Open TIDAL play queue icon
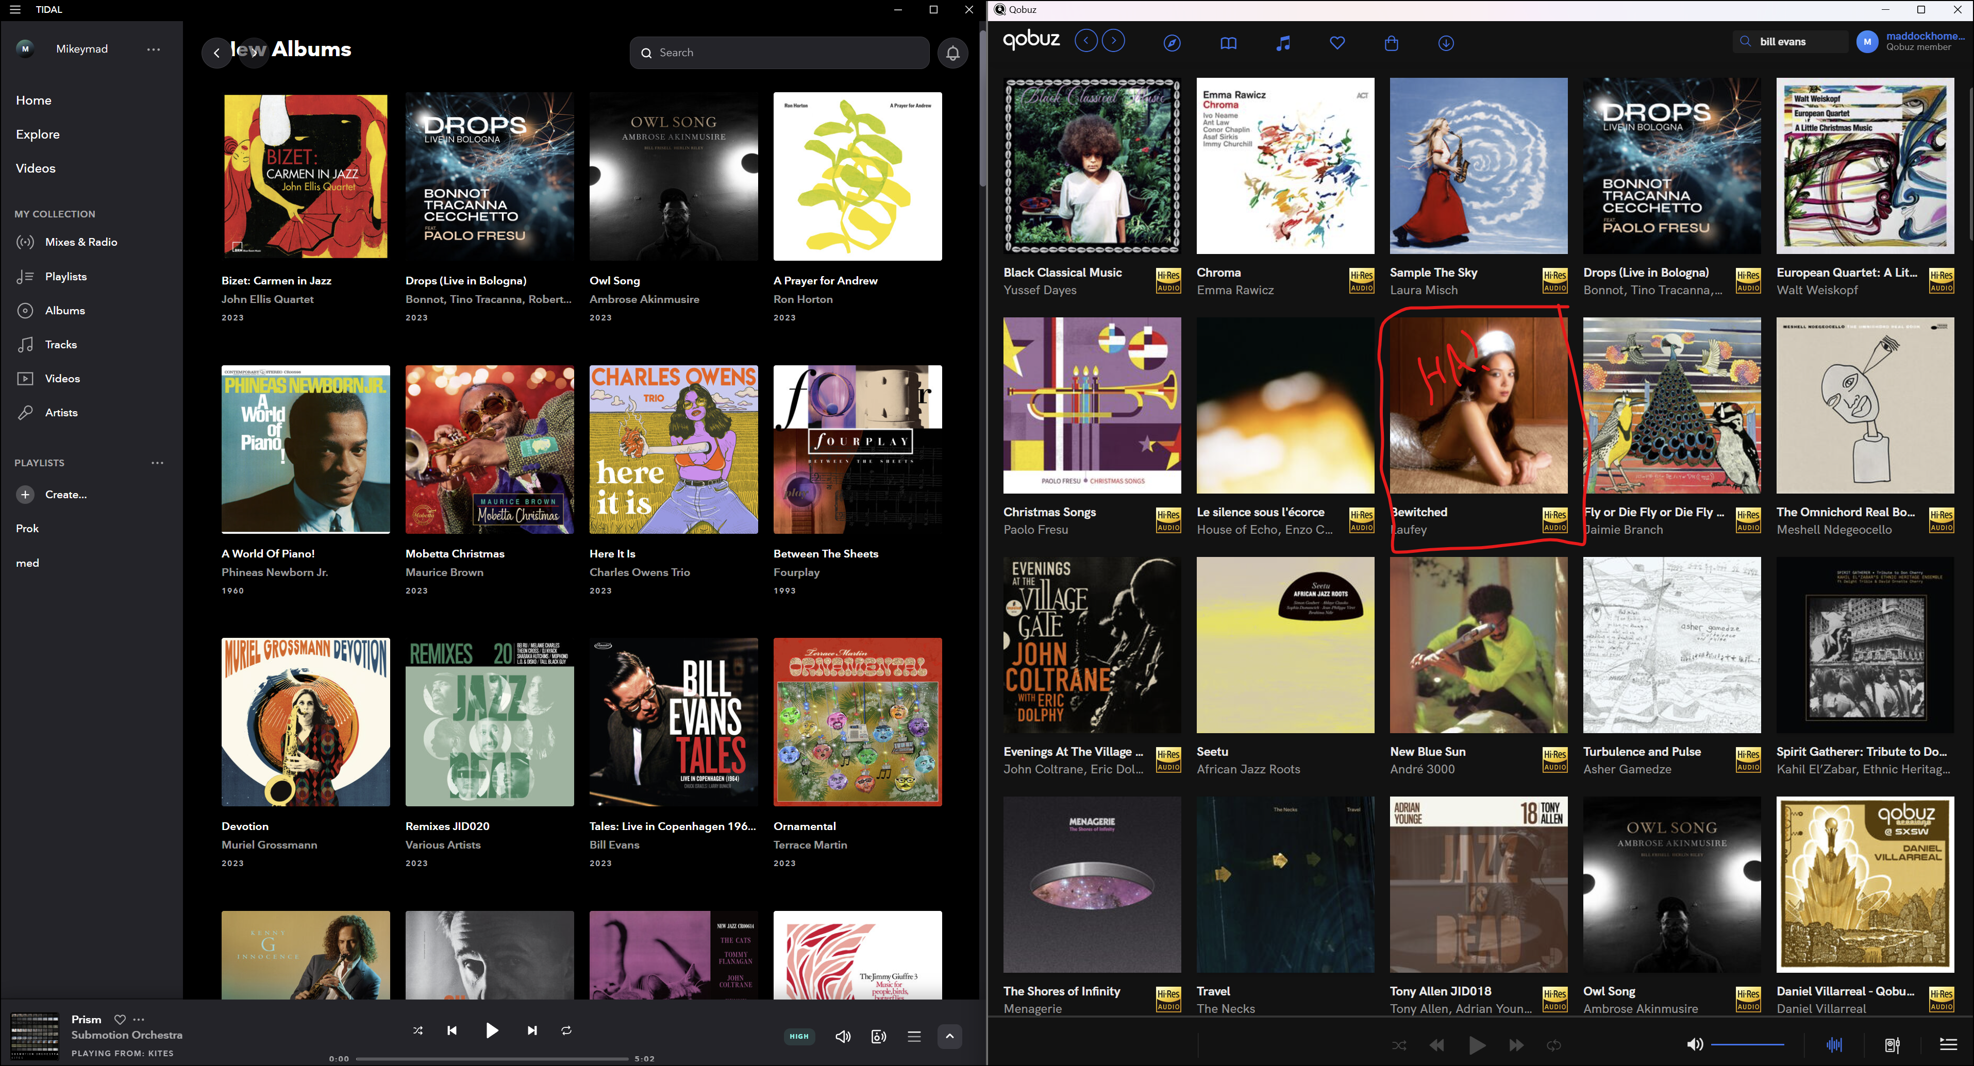Screen dimensions: 1974x1066 point(914,1036)
